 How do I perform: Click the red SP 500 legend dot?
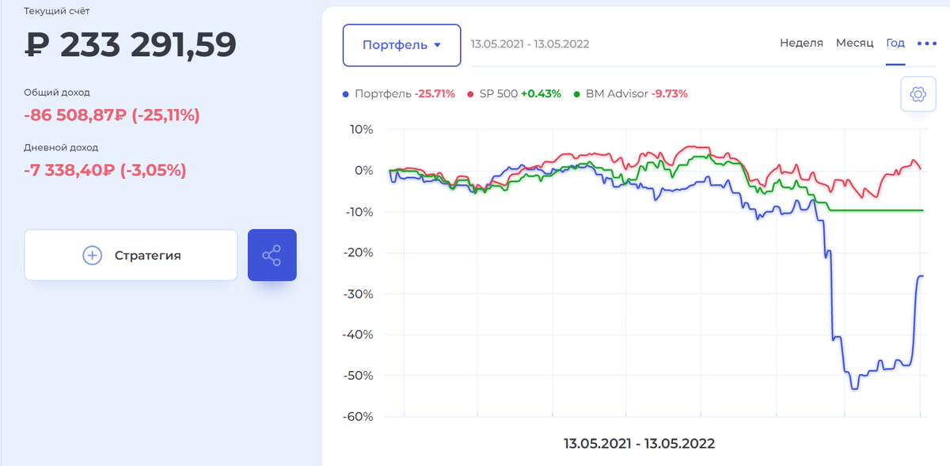(x=471, y=93)
